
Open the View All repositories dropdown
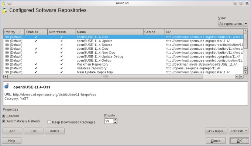[x=233, y=24]
